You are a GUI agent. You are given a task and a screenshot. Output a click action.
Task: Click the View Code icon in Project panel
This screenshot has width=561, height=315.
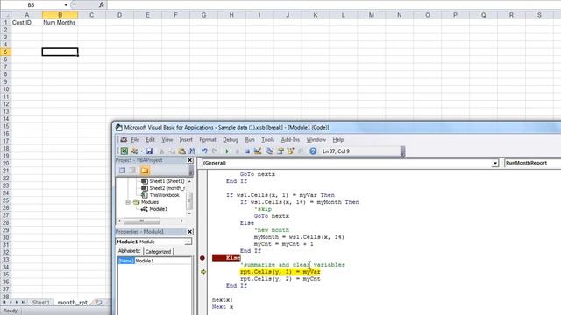tap(123, 171)
